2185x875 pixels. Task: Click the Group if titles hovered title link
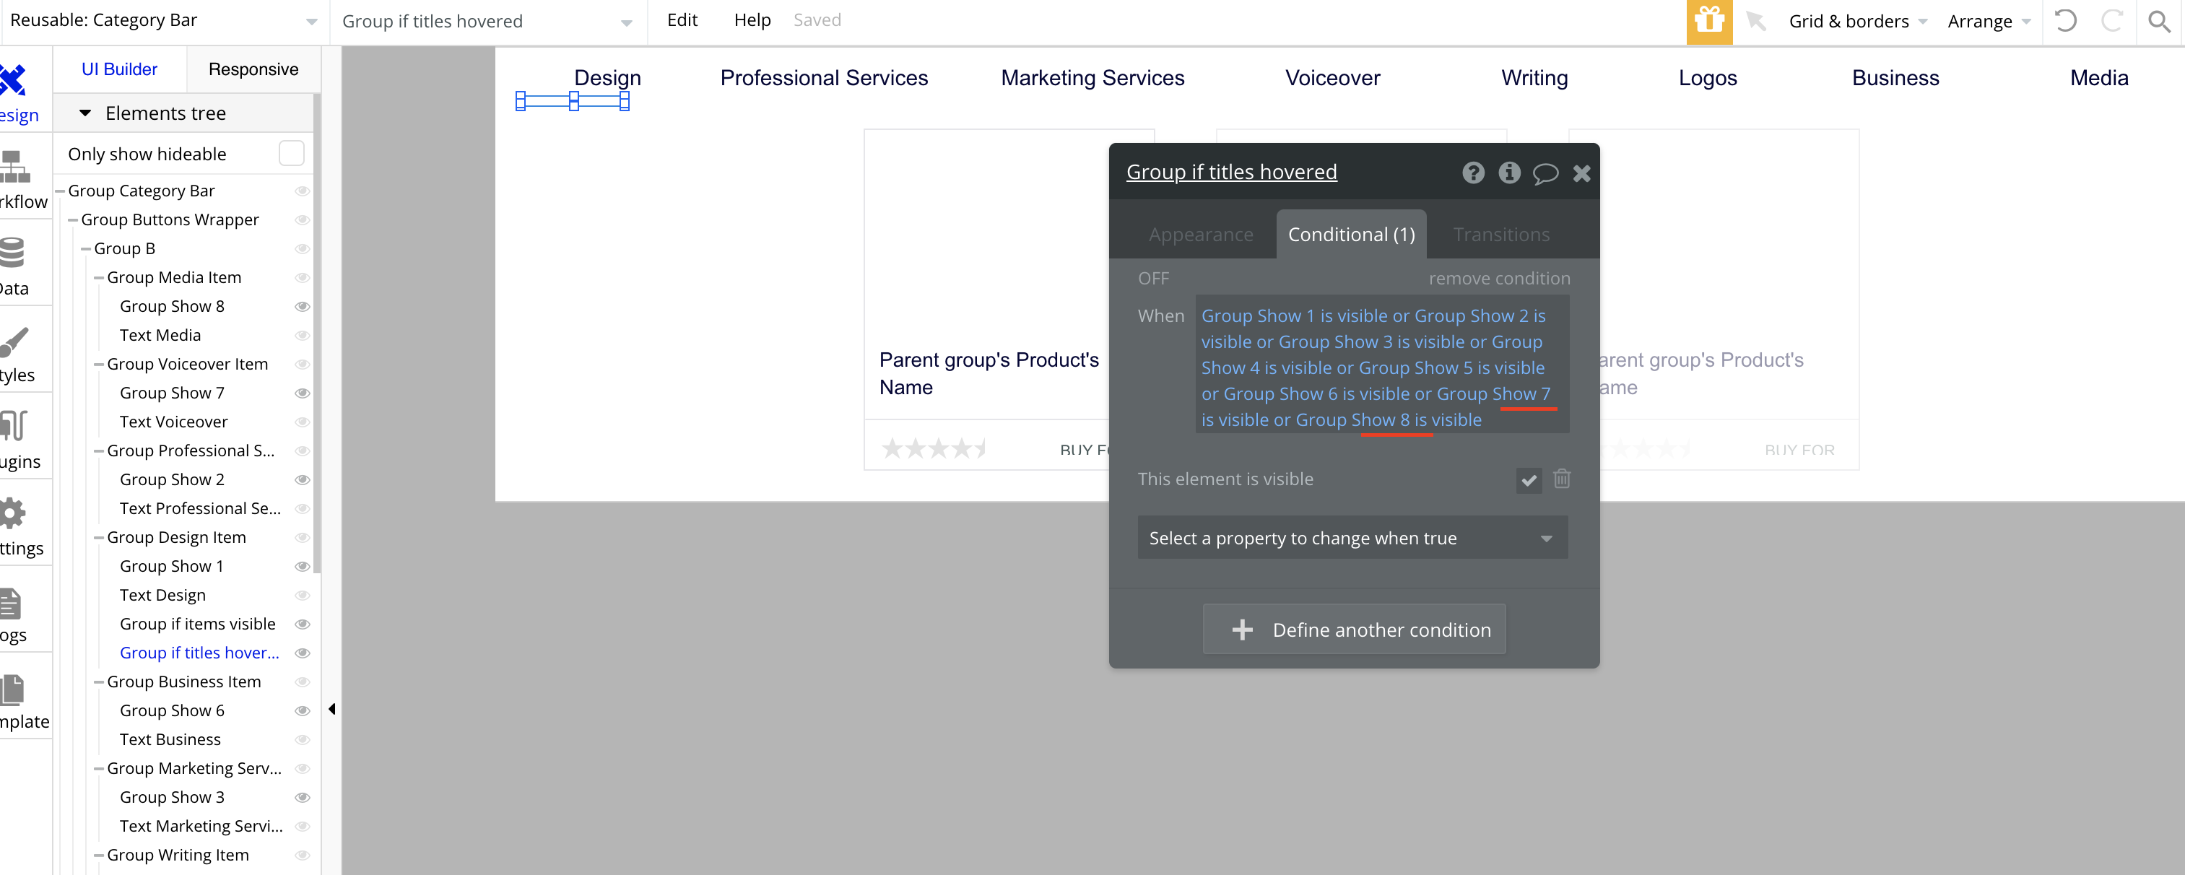click(x=1230, y=172)
